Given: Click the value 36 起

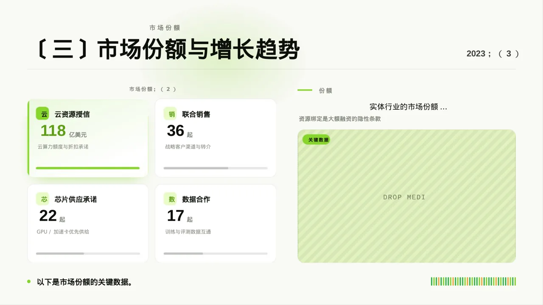Looking at the screenshot, I should [180, 131].
